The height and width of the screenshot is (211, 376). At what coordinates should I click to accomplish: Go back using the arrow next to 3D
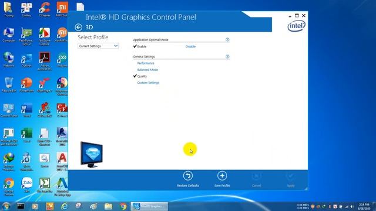click(78, 28)
